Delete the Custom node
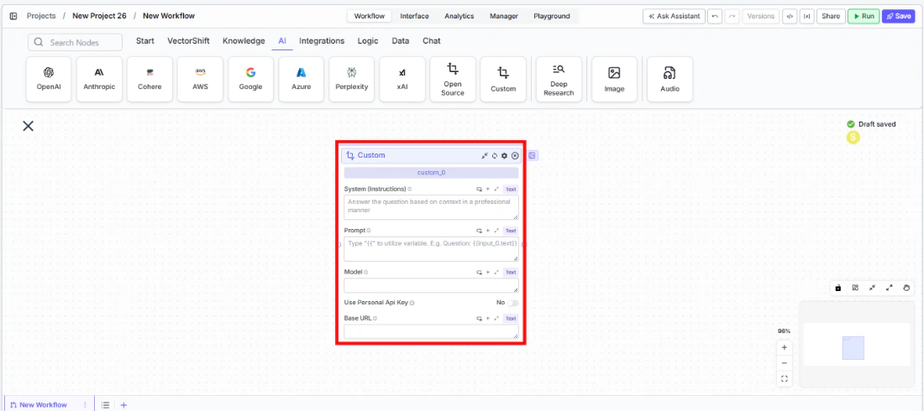 [x=515, y=155]
